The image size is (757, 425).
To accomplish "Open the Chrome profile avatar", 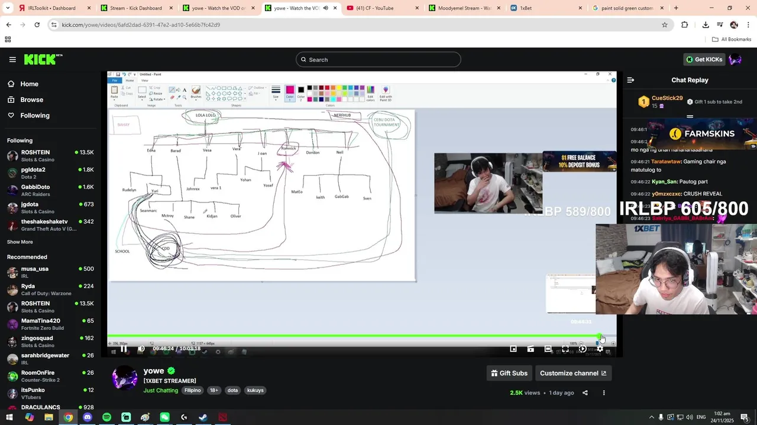I will tap(734, 25).
